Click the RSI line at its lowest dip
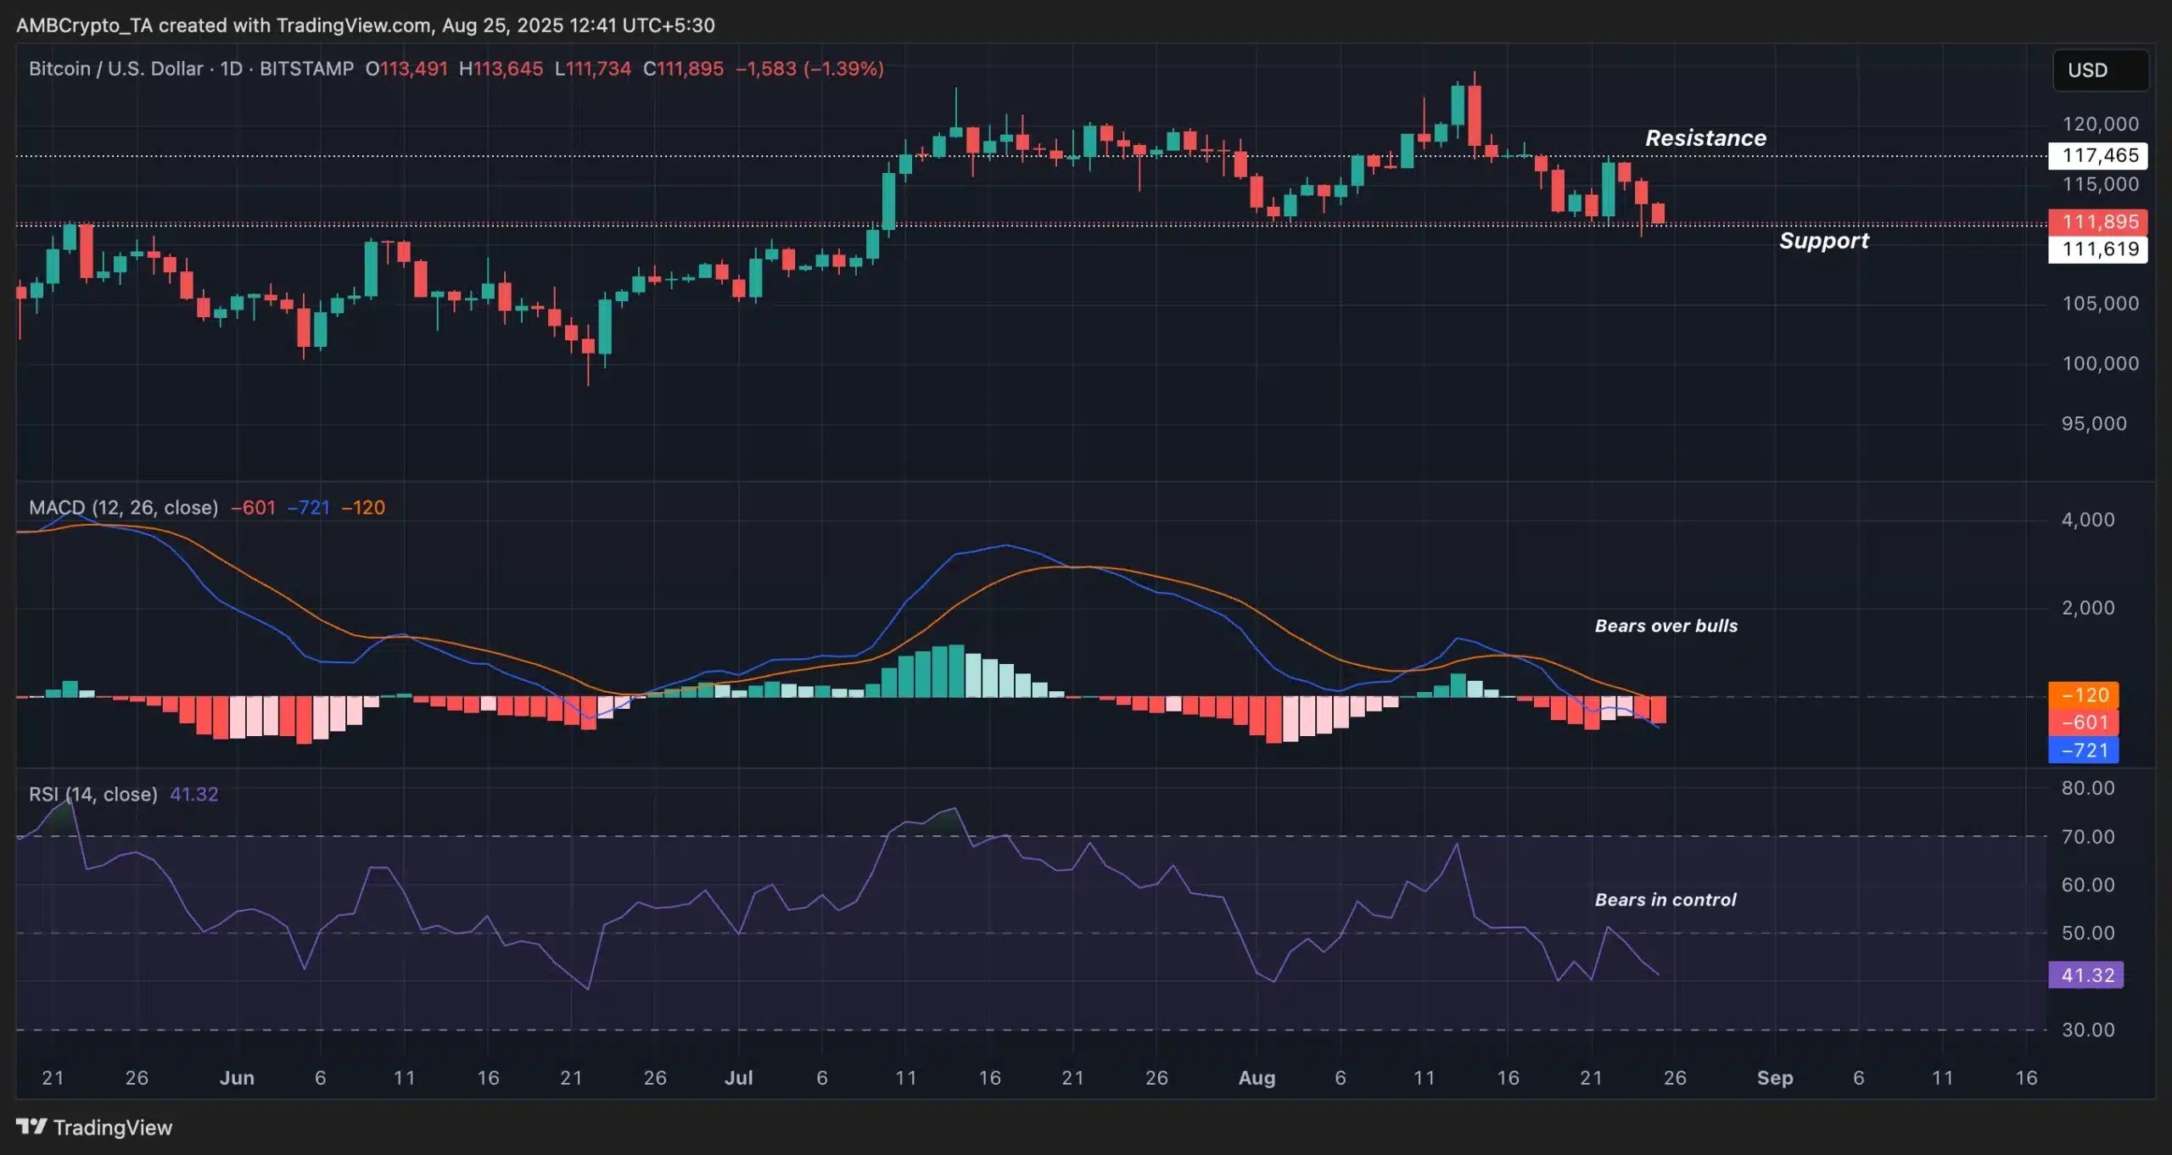 (585, 988)
